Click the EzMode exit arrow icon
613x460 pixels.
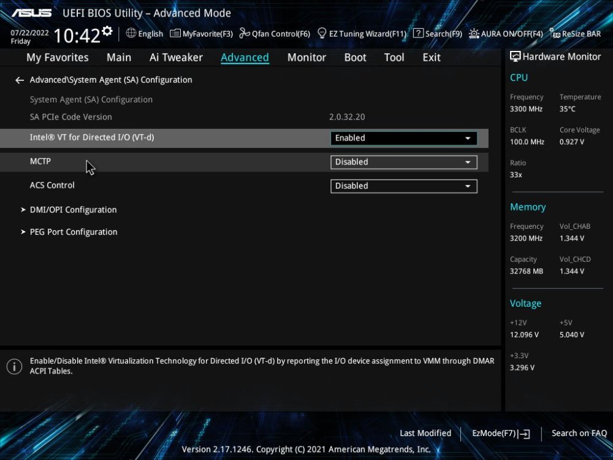pos(525,434)
